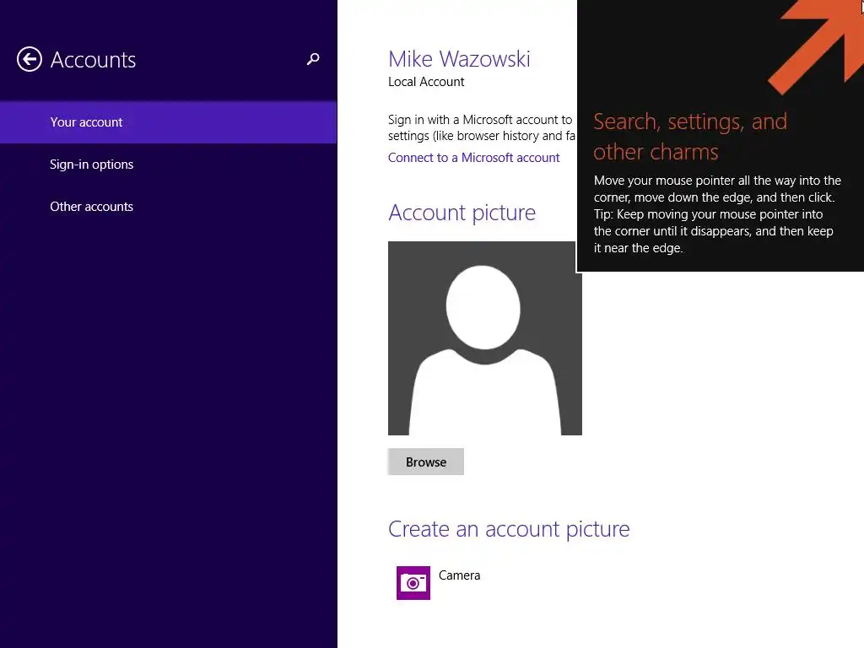Image resolution: width=864 pixels, height=648 pixels.
Task: Launch the purple Camera app icon
Action: pos(413,582)
